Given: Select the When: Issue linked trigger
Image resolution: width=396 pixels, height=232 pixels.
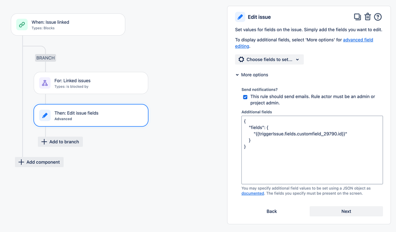Looking at the screenshot, I should 68,25.
